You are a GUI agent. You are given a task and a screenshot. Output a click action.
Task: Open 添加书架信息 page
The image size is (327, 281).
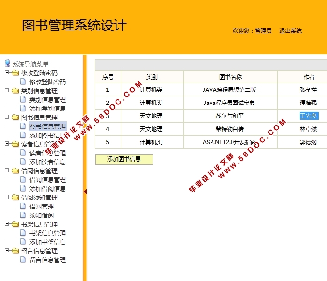[x=48, y=242]
